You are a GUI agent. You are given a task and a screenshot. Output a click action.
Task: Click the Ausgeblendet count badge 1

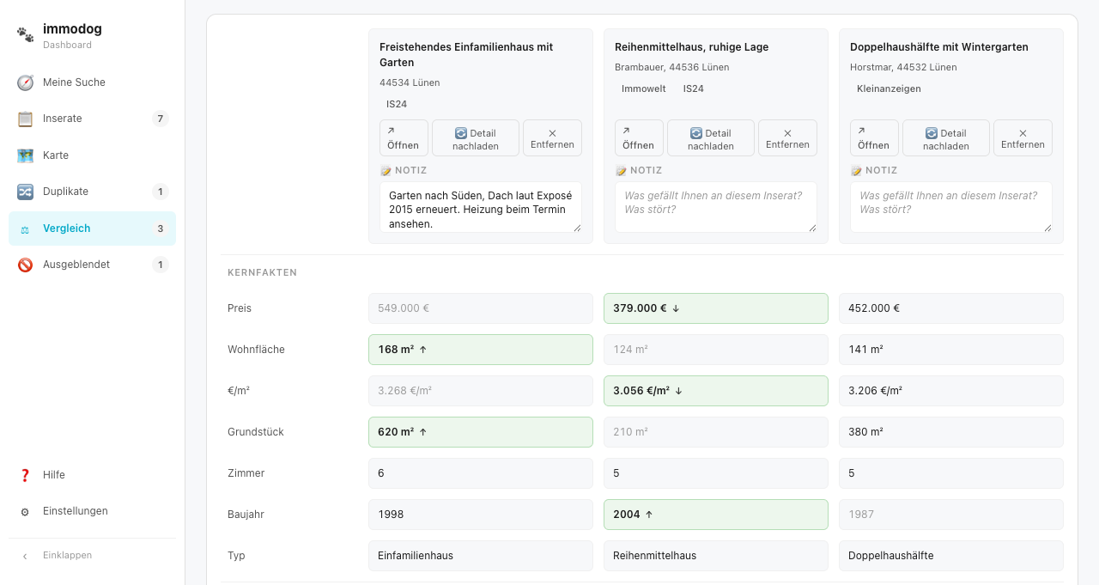pyautogui.click(x=161, y=265)
